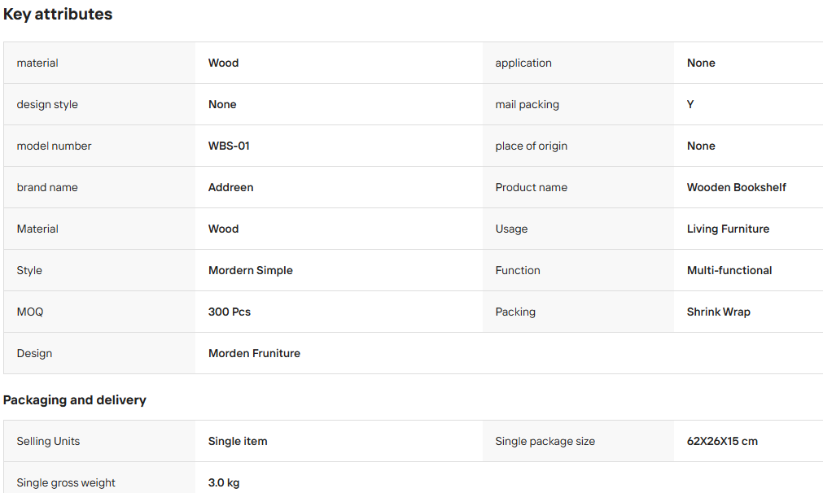Click the application label cell
823x493 pixels.
[579, 63]
